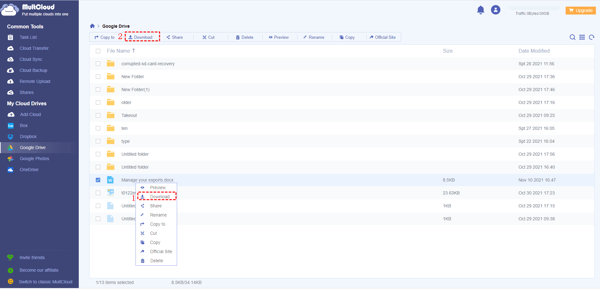Click the MultCloud cloud logo
Screen dimensions: 600x289
click(9, 10)
